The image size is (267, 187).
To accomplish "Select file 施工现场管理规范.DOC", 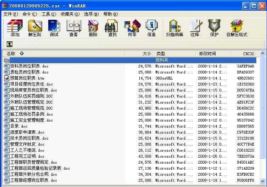I will point(32,108).
